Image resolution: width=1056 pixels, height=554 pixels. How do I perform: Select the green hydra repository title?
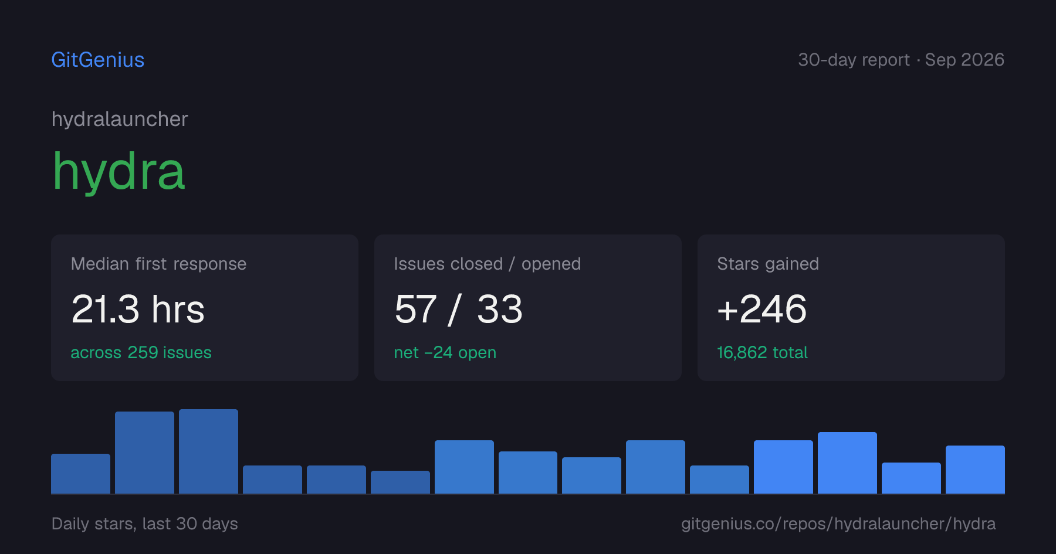pos(119,171)
